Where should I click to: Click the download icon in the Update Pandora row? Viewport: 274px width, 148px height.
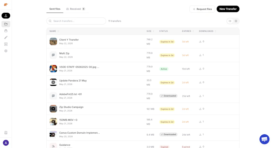200,82
